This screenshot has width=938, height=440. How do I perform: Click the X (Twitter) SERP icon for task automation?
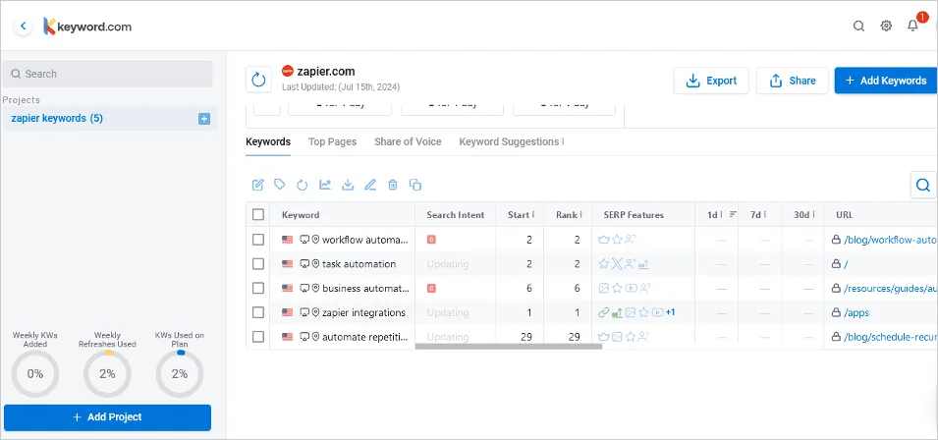(617, 263)
